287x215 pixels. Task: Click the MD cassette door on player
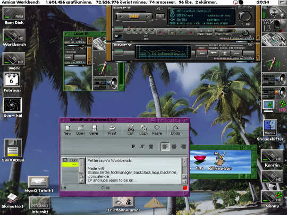[134, 16]
